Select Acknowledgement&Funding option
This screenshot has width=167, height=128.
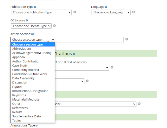[33, 53]
